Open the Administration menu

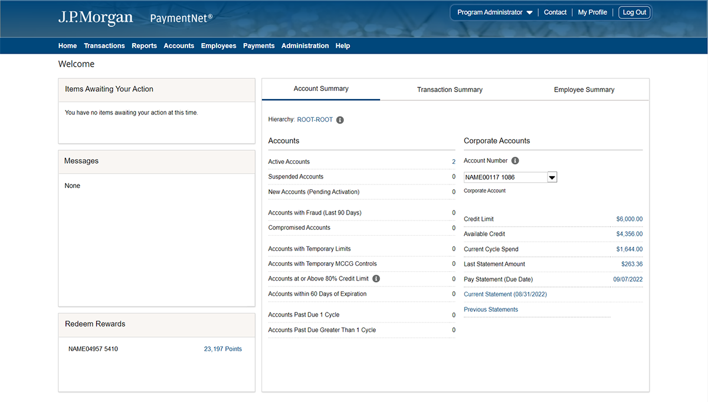pos(305,46)
